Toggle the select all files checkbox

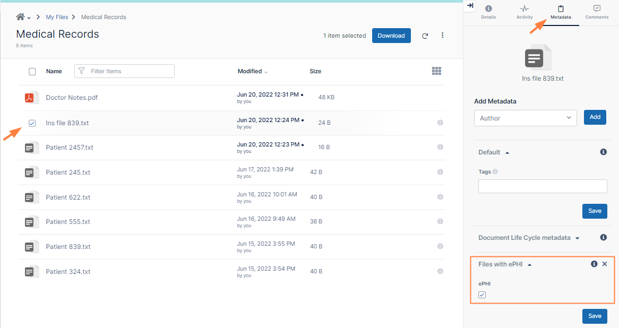[32, 72]
